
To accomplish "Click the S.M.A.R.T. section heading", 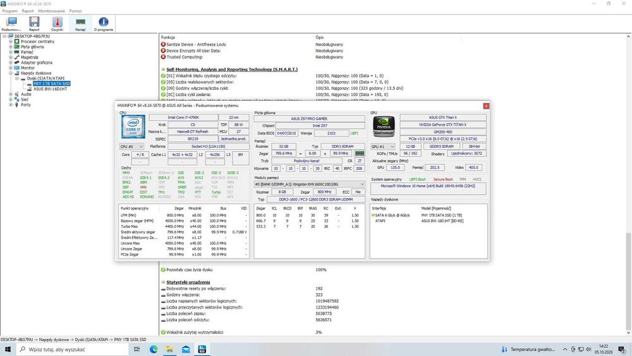I will (232, 70).
